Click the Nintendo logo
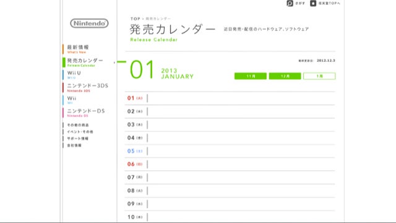This screenshot has height=223, width=396. coord(89,24)
